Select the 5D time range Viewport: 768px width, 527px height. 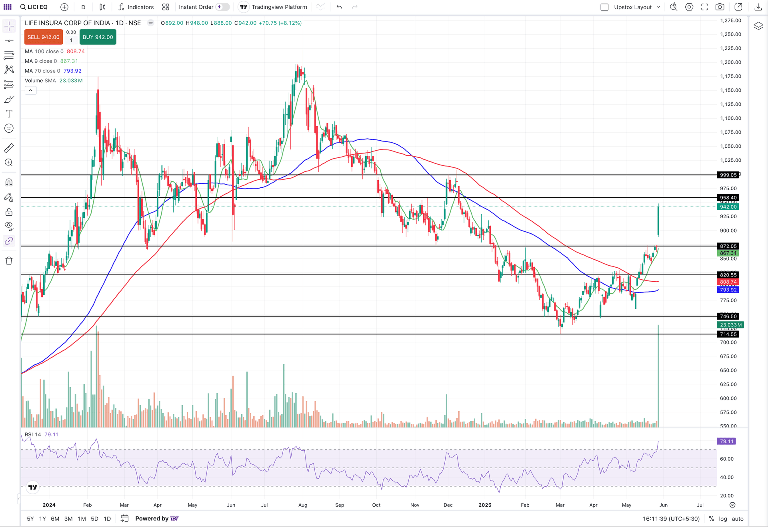(94, 519)
